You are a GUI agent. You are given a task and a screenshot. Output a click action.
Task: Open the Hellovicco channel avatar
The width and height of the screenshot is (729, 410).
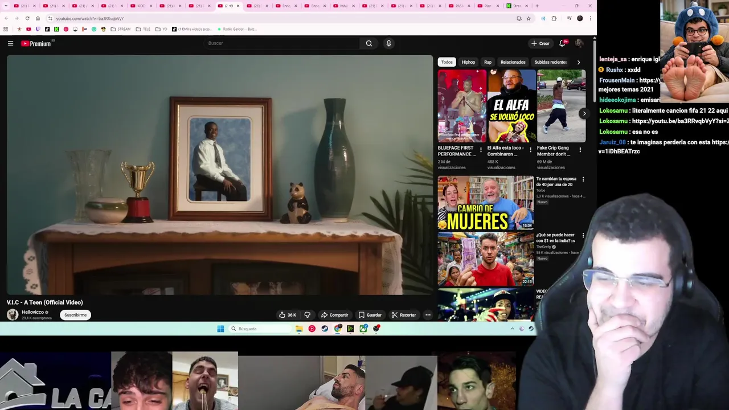[13, 315]
